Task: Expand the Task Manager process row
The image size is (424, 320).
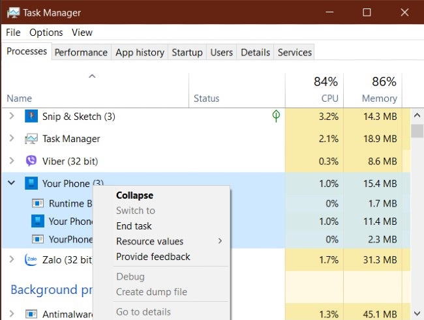Action: tap(12, 138)
